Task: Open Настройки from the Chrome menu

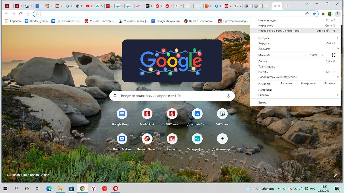Action: pyautogui.click(x=265, y=90)
